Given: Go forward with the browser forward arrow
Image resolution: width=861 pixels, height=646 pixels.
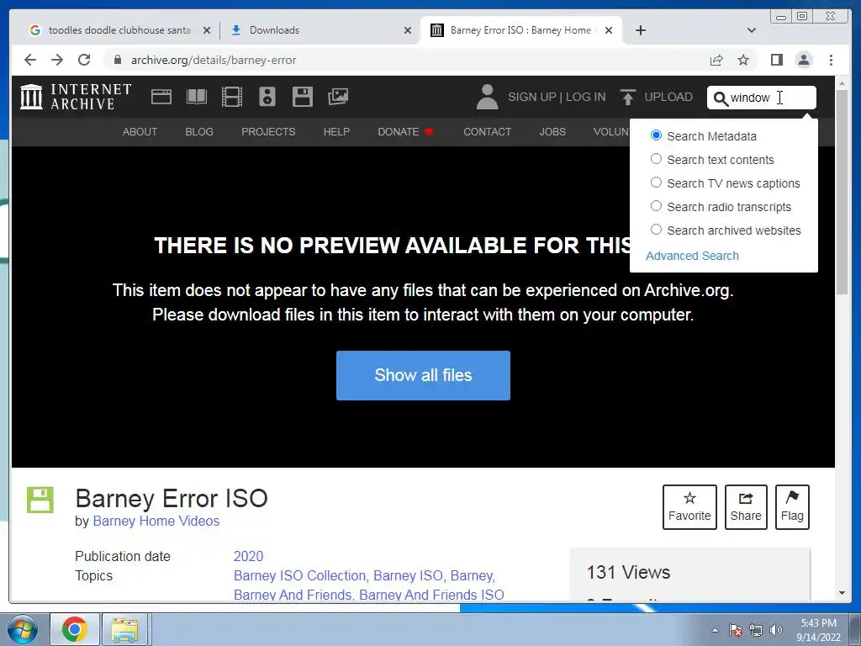Looking at the screenshot, I should pyautogui.click(x=57, y=60).
